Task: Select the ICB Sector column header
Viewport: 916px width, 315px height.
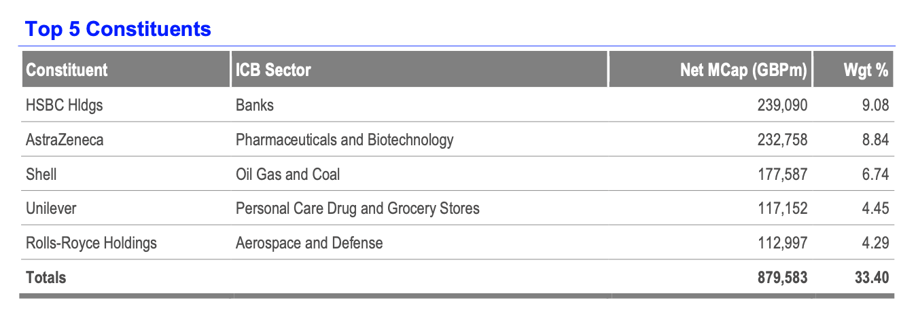Action: coord(273,70)
